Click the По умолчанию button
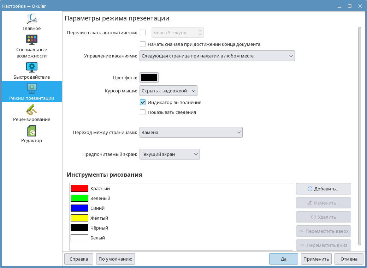This screenshot has width=367, height=268. click(x=116, y=259)
